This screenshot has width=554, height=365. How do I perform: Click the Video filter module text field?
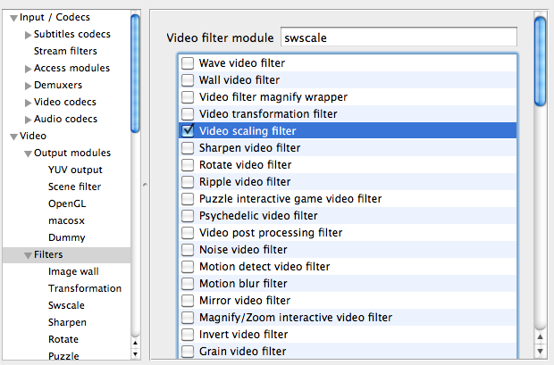[398, 37]
